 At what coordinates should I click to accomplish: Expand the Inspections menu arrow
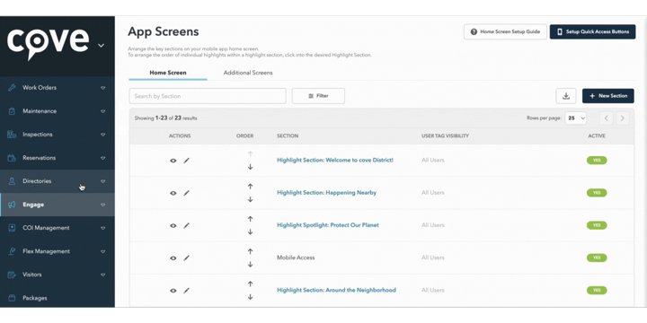tap(102, 135)
